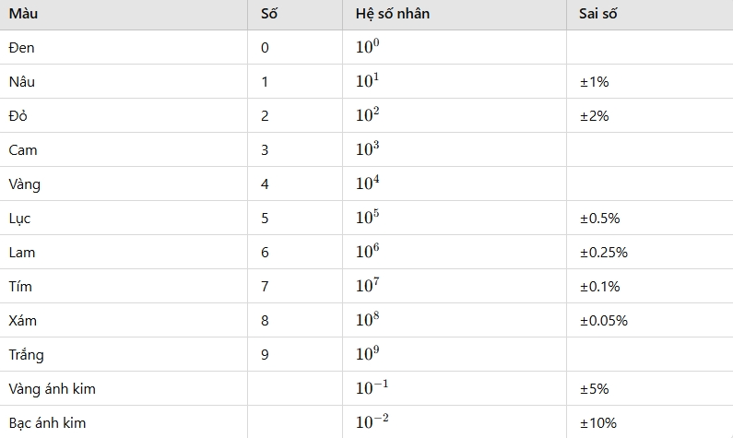Click the ±0.1% tolerance value

point(599,287)
